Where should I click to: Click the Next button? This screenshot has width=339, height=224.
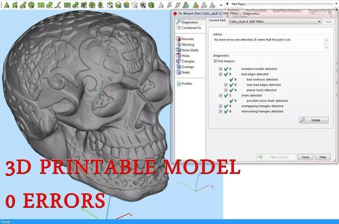[x=329, y=22]
